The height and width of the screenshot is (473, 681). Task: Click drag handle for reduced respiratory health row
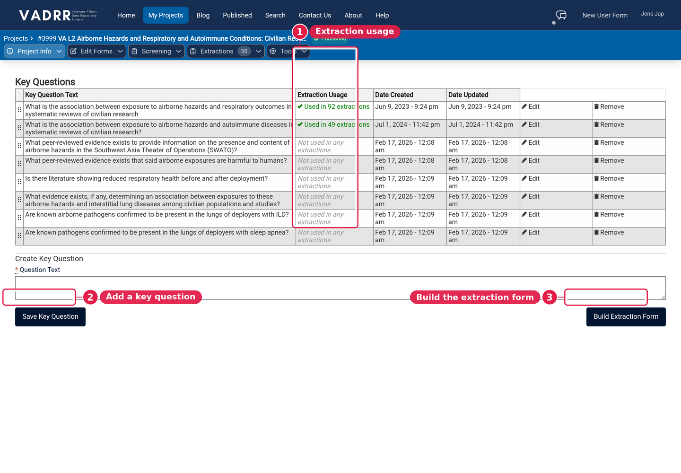[x=19, y=182]
